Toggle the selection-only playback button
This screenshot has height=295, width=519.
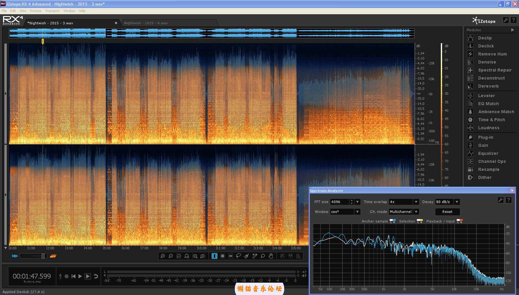(x=88, y=276)
